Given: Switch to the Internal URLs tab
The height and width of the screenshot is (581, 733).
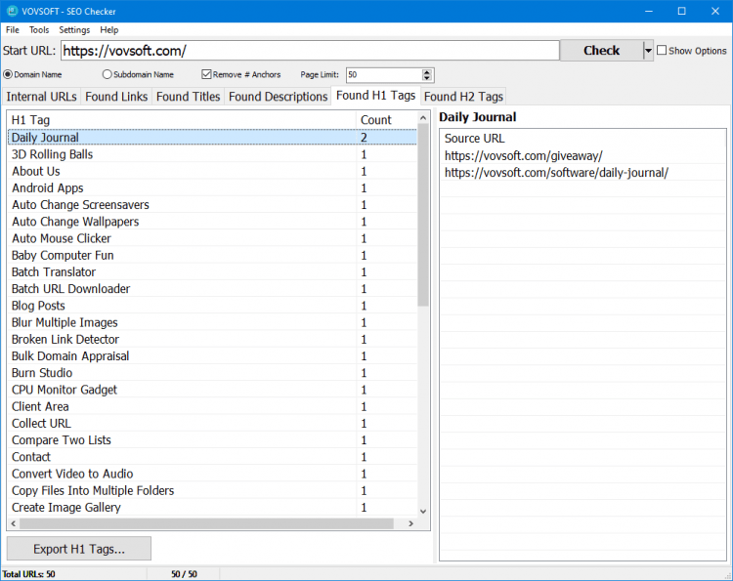Looking at the screenshot, I should pos(41,97).
